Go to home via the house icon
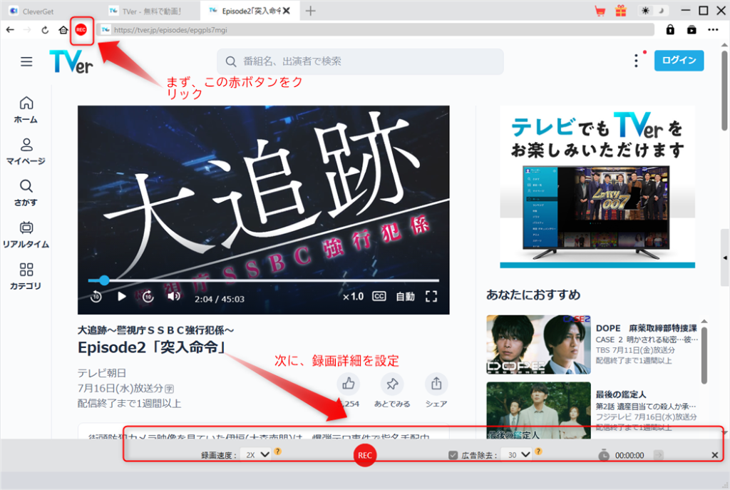This screenshot has width=730, height=490. pyautogui.click(x=63, y=30)
